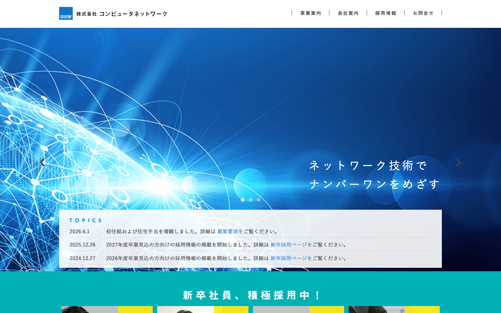Open 新卒採用ページを link in 2024.12.27 row
This screenshot has height=313, width=501.
click(x=291, y=258)
